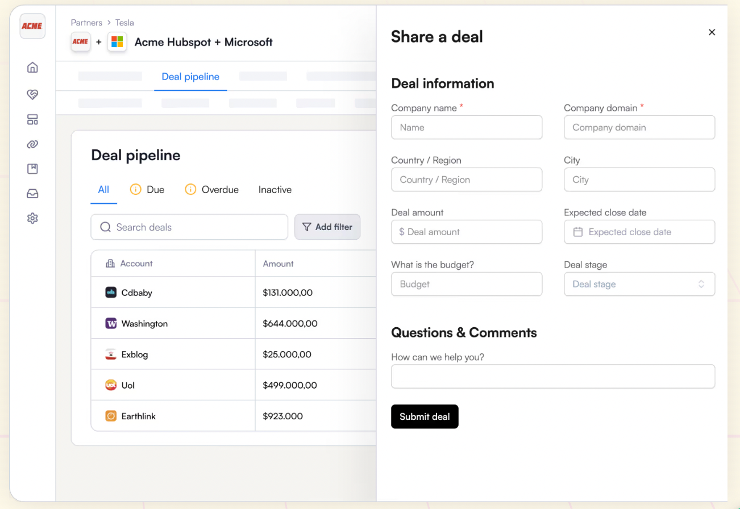The height and width of the screenshot is (509, 740).
Task: Open the Home icon in the sidebar
Action: [x=32, y=68]
